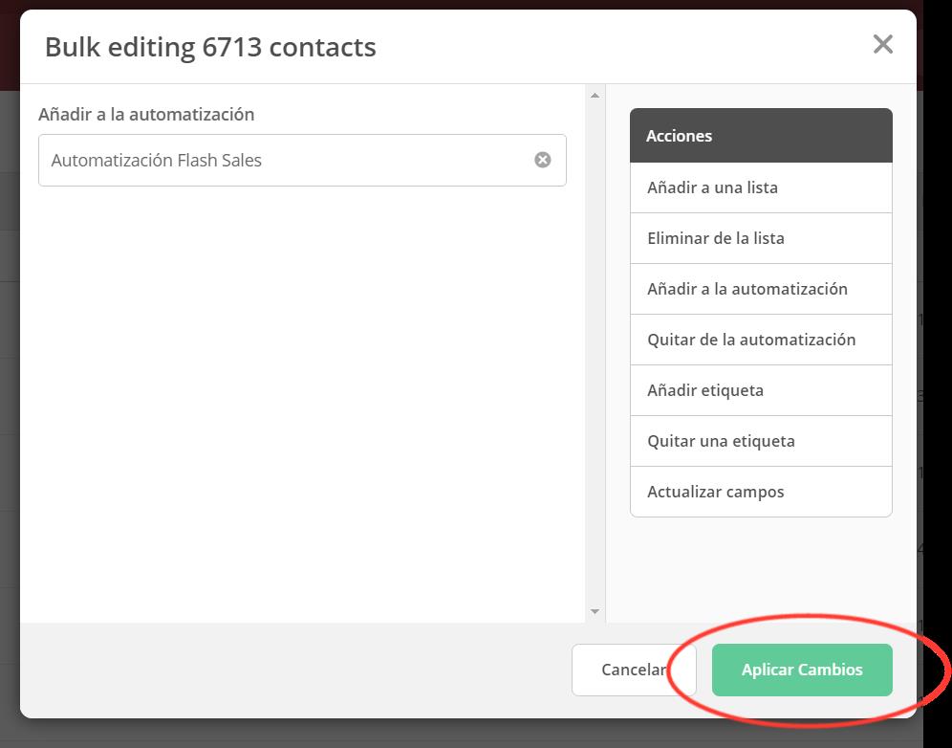The height and width of the screenshot is (748, 952).
Task: Select Añadir etiqueta action
Action: 761,390
